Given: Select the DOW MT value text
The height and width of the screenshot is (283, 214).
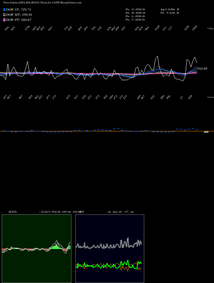Looking at the screenshot, I should point(19,15).
